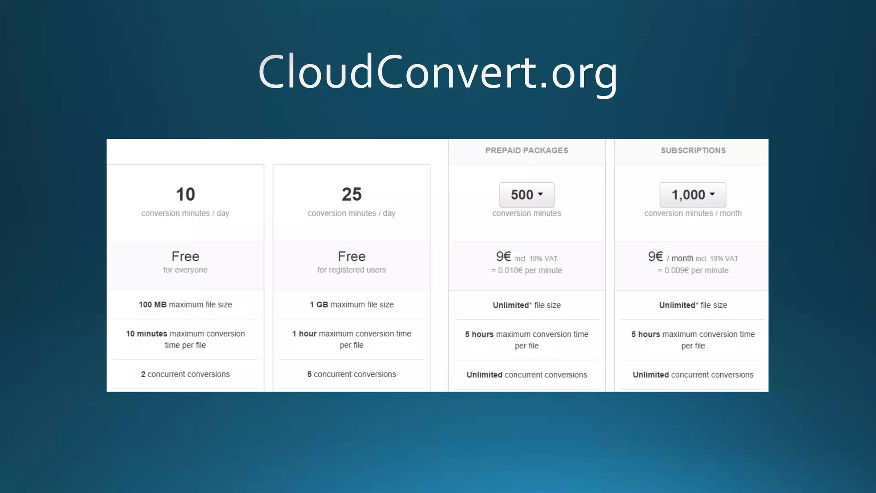The image size is (876, 493).
Task: Click '2 concurrent conversions'
Action: tap(185, 374)
